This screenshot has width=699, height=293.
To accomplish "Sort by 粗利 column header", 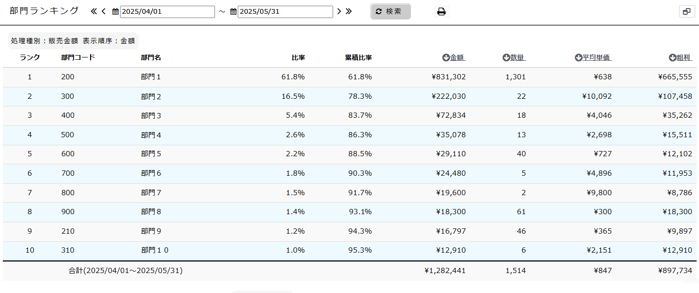I will 680,58.
